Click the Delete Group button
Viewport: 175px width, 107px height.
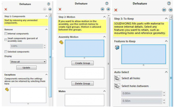83,83
